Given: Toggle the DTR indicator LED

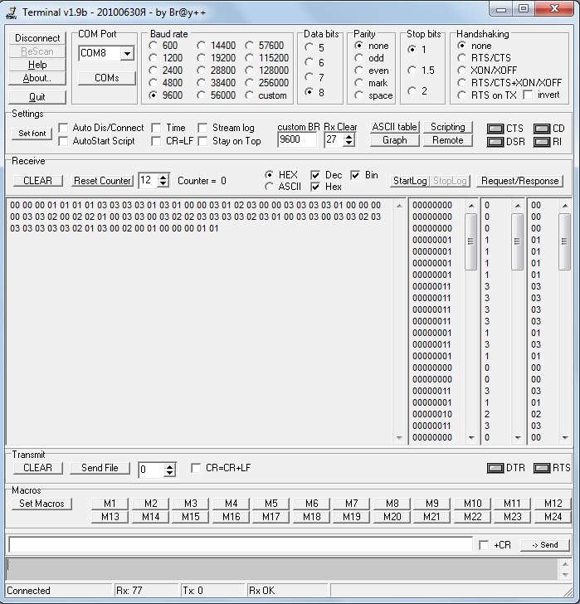Looking at the screenshot, I should (495, 469).
